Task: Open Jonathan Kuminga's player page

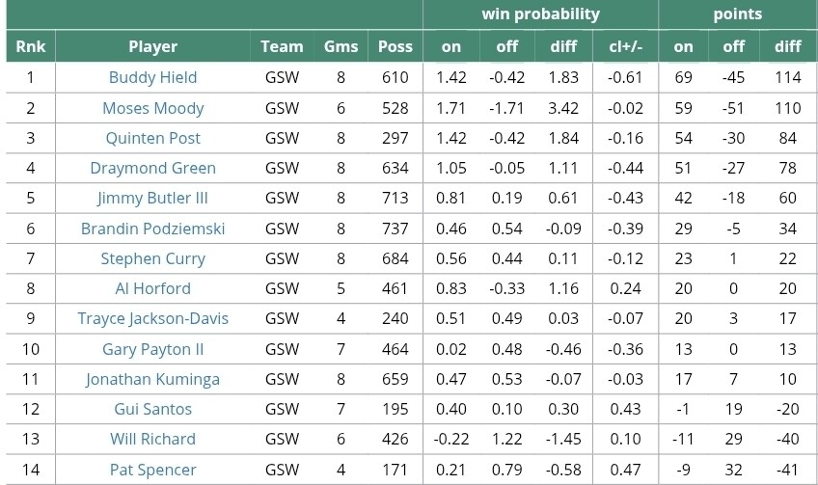Action: 152,379
